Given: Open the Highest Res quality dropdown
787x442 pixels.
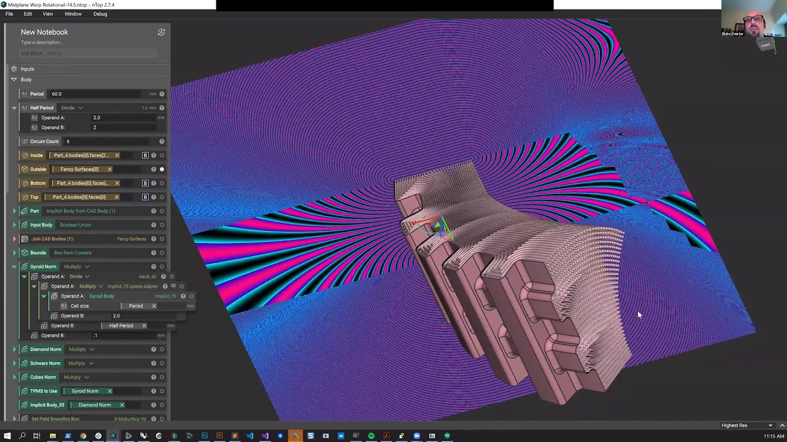Looking at the screenshot, I should click(x=747, y=425).
